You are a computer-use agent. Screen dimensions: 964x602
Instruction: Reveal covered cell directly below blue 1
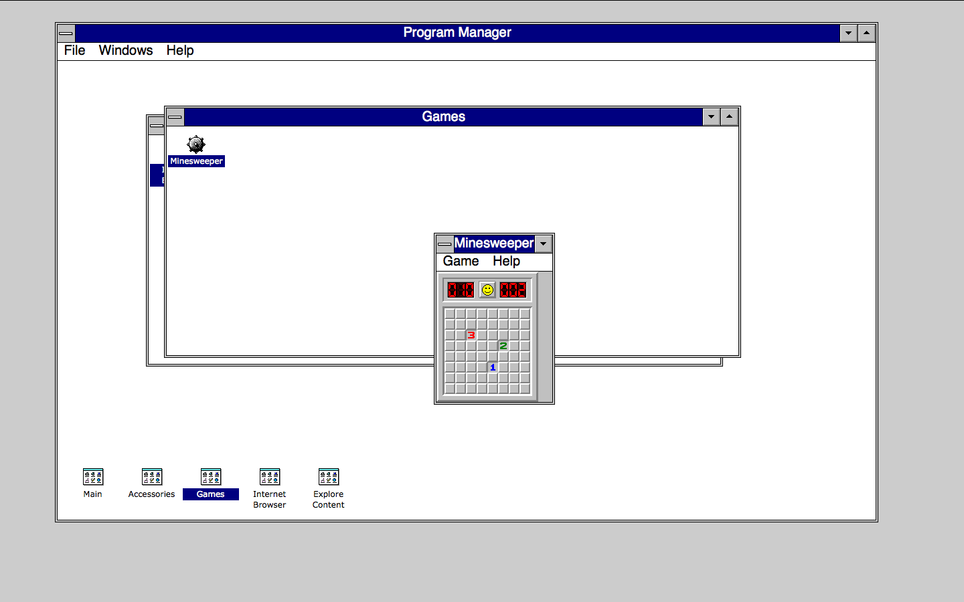[x=493, y=378]
